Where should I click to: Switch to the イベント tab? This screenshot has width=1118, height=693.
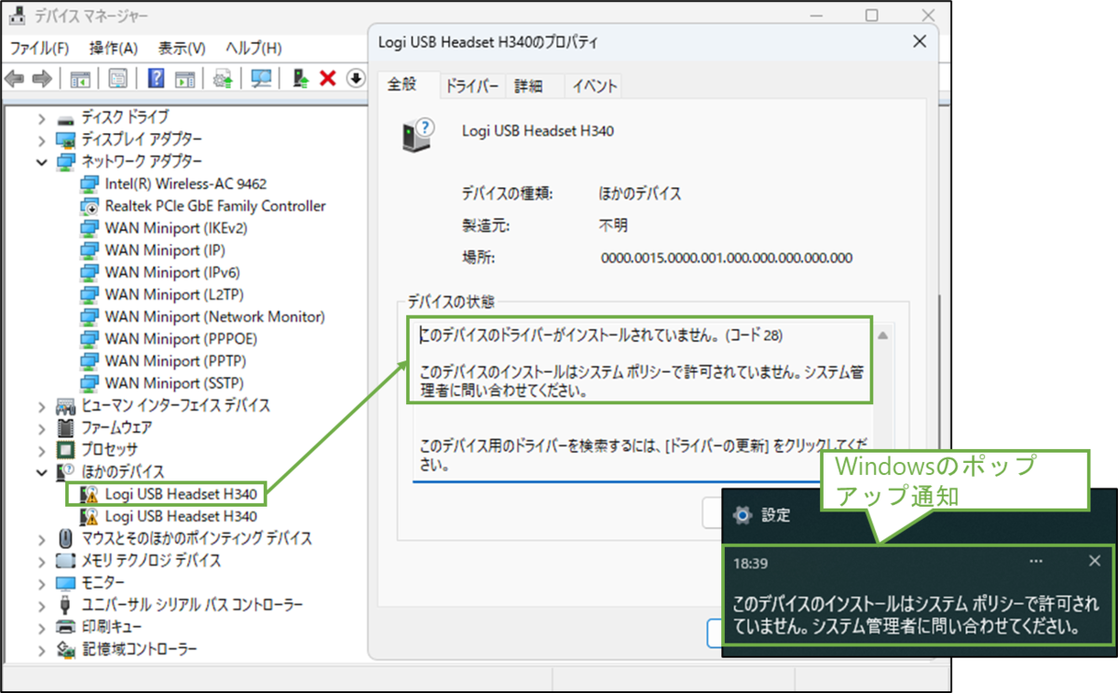click(x=593, y=85)
